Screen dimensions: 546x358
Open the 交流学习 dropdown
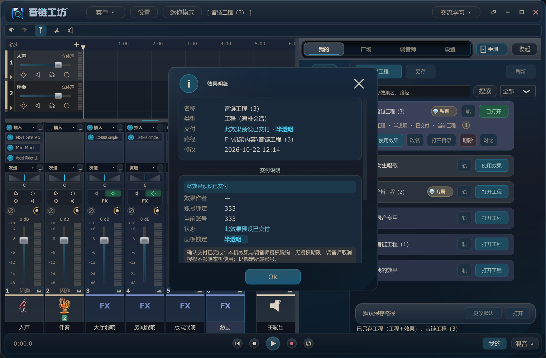456,12
